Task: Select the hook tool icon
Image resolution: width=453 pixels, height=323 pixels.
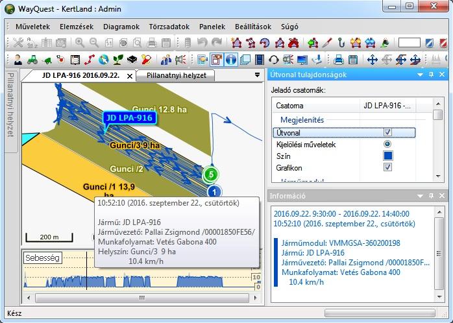Action: [341, 43]
